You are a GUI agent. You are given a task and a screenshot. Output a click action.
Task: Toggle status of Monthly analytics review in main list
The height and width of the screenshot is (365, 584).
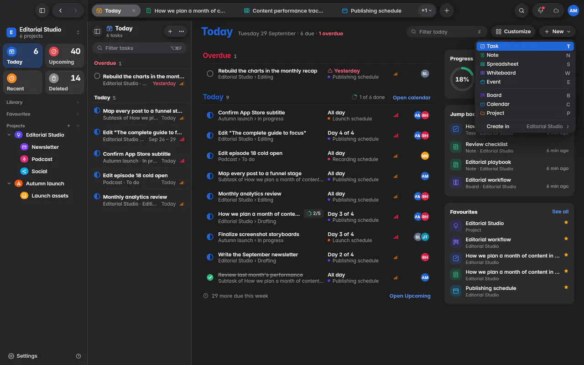210,196
